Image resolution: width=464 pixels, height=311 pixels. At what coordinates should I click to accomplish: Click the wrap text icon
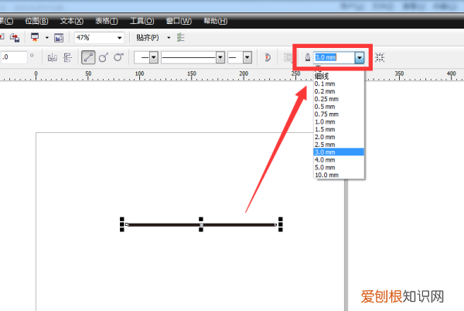[288, 57]
